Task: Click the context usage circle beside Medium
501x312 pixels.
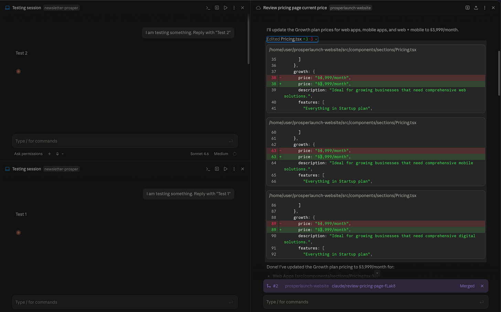Action: (x=235, y=154)
